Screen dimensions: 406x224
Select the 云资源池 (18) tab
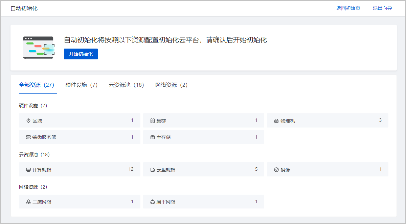pyautogui.click(x=126, y=85)
